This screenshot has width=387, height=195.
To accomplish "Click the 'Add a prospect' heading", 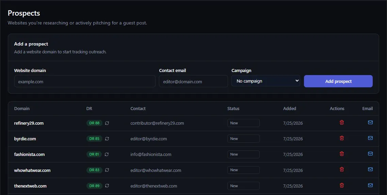I will (31, 44).
